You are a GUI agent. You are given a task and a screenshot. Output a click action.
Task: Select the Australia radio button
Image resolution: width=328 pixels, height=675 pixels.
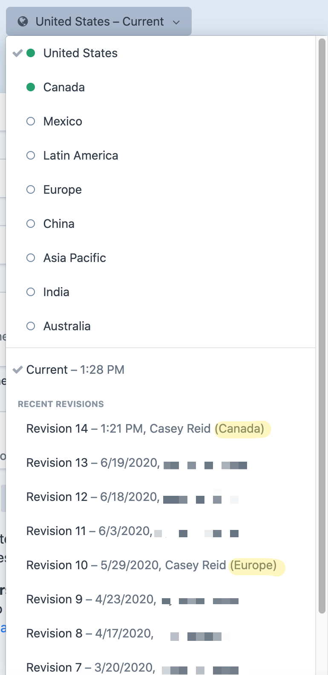coord(30,326)
